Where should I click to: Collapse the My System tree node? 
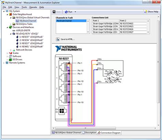coord(4,11)
